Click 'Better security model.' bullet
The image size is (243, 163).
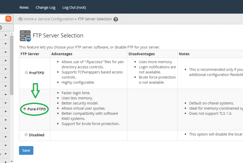pyautogui.click(x=80, y=103)
